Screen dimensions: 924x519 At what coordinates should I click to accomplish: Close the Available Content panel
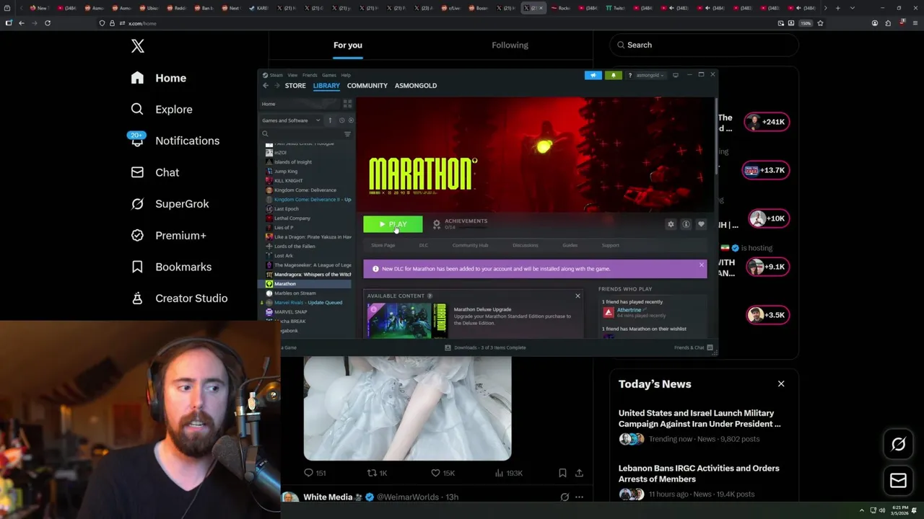click(x=577, y=296)
